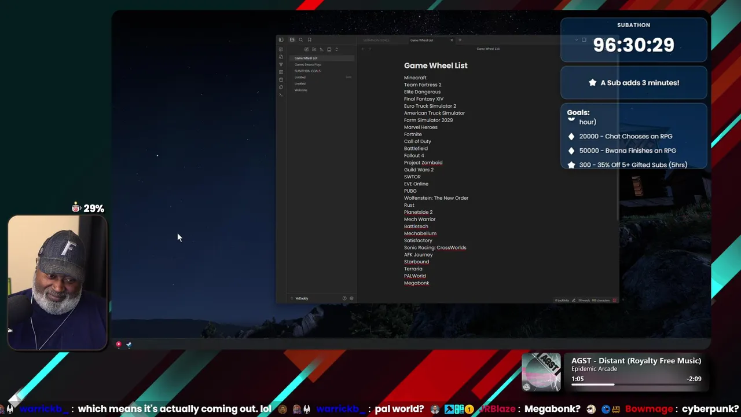Open the file explorer folder icon
The image size is (741, 417).
coord(292,39)
